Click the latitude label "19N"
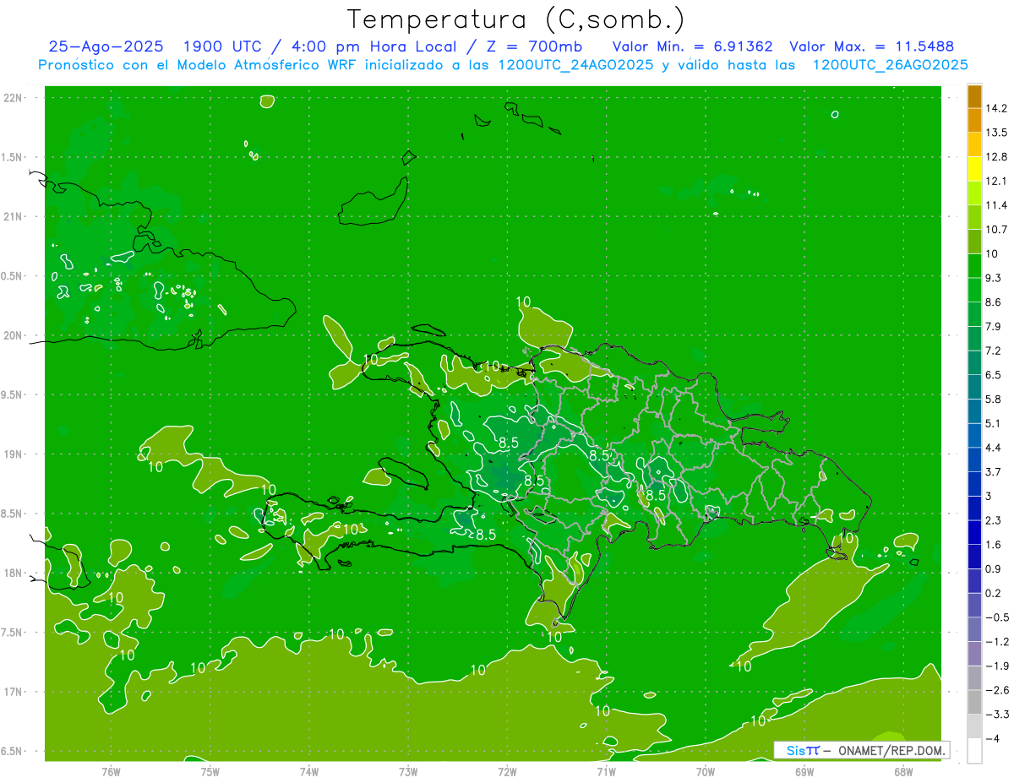 click(13, 454)
